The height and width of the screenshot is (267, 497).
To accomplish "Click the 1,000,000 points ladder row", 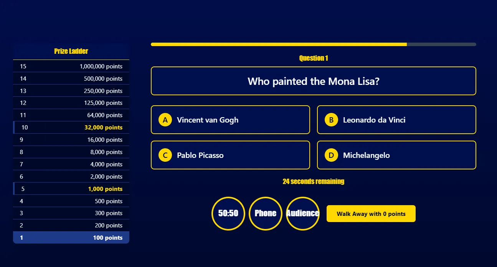I will pyautogui.click(x=71, y=66).
